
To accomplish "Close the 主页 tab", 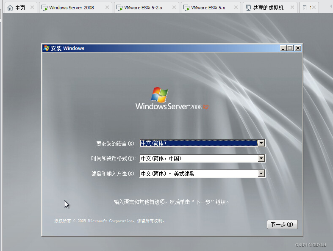I will (x=32, y=8).
